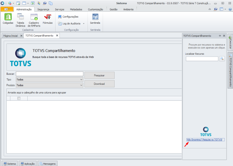
Task: Open the Tipo dropdown set to Todos
Action: click(50, 80)
